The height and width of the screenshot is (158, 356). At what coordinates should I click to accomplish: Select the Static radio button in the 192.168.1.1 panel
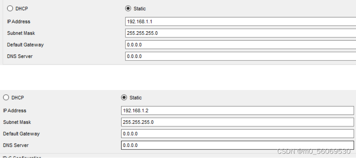128,9
